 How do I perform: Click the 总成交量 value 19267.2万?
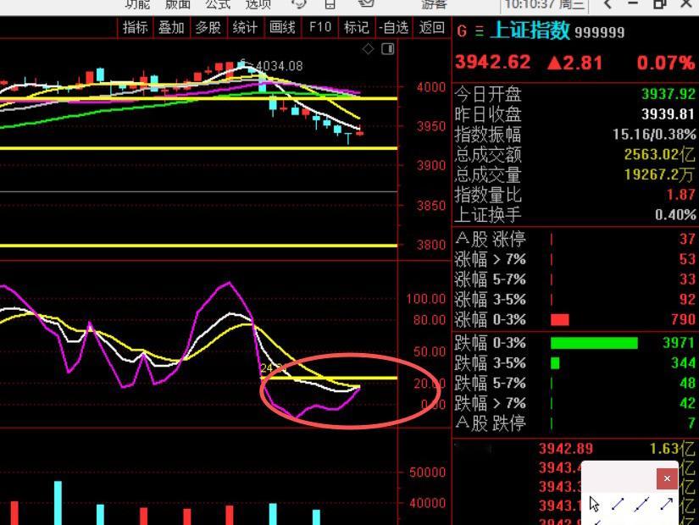click(659, 174)
